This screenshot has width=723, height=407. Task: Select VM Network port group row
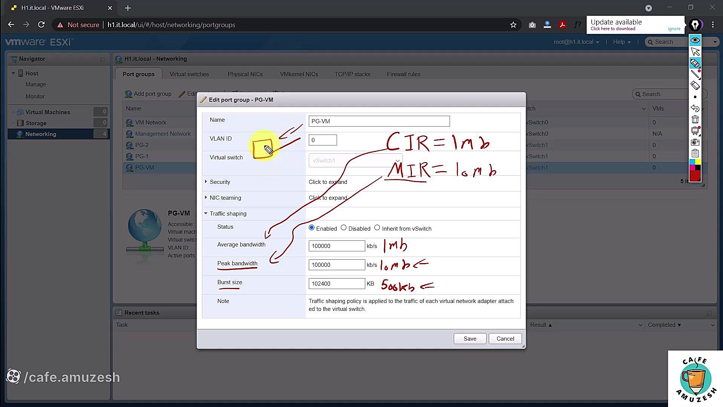coord(150,122)
